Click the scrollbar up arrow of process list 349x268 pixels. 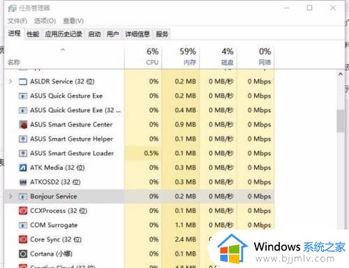click(x=341, y=74)
